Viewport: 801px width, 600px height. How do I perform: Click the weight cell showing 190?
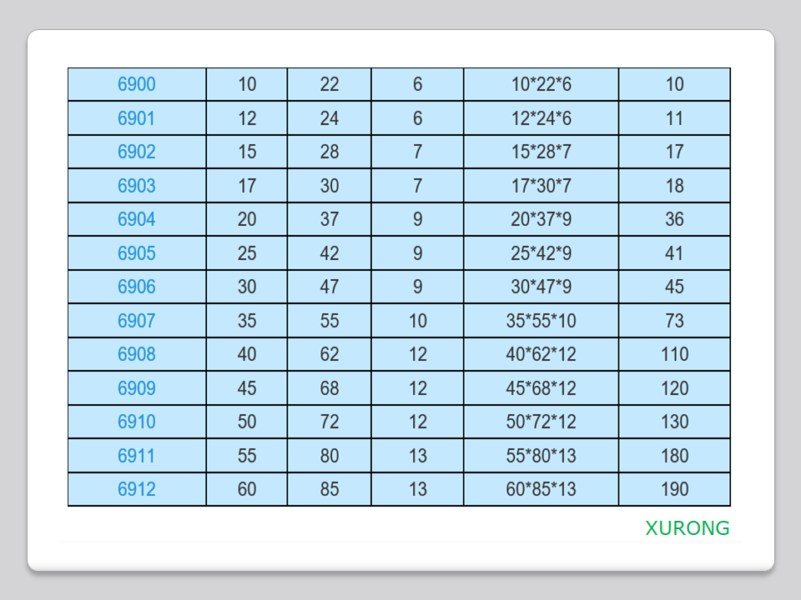click(674, 489)
